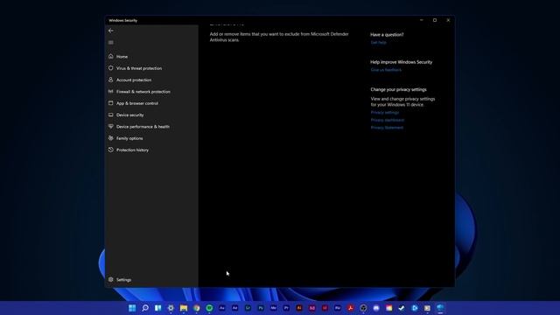Screen dimensions: 560x315
Task: Launch Adobe Premiere Pro from the taskbar
Action: 286,308
